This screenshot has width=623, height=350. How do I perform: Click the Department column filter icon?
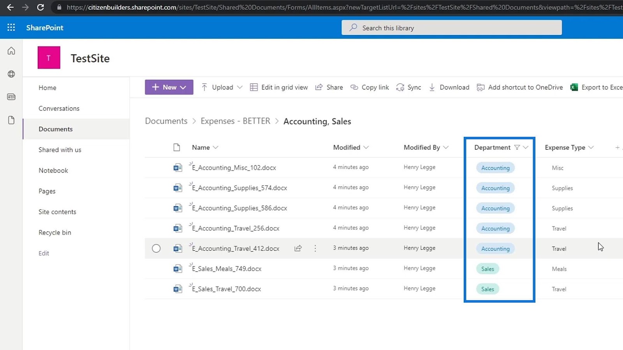(x=517, y=147)
